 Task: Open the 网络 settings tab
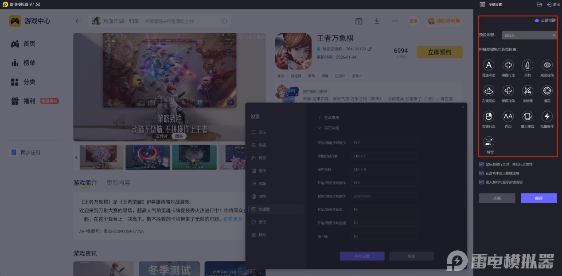tap(275, 196)
